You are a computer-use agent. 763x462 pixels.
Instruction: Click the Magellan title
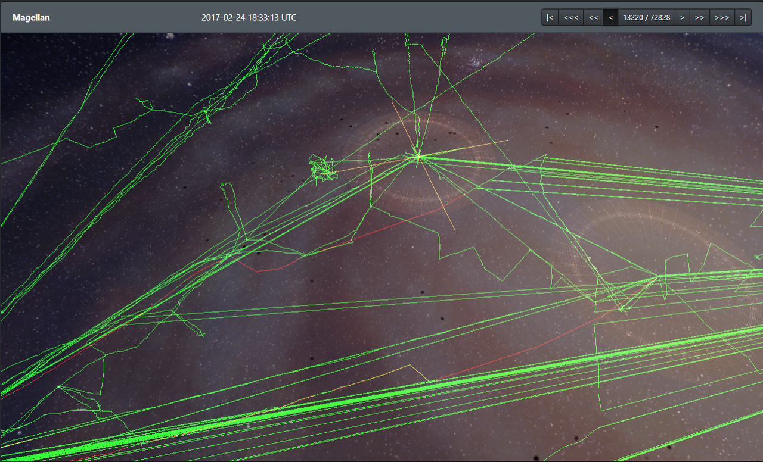point(31,18)
